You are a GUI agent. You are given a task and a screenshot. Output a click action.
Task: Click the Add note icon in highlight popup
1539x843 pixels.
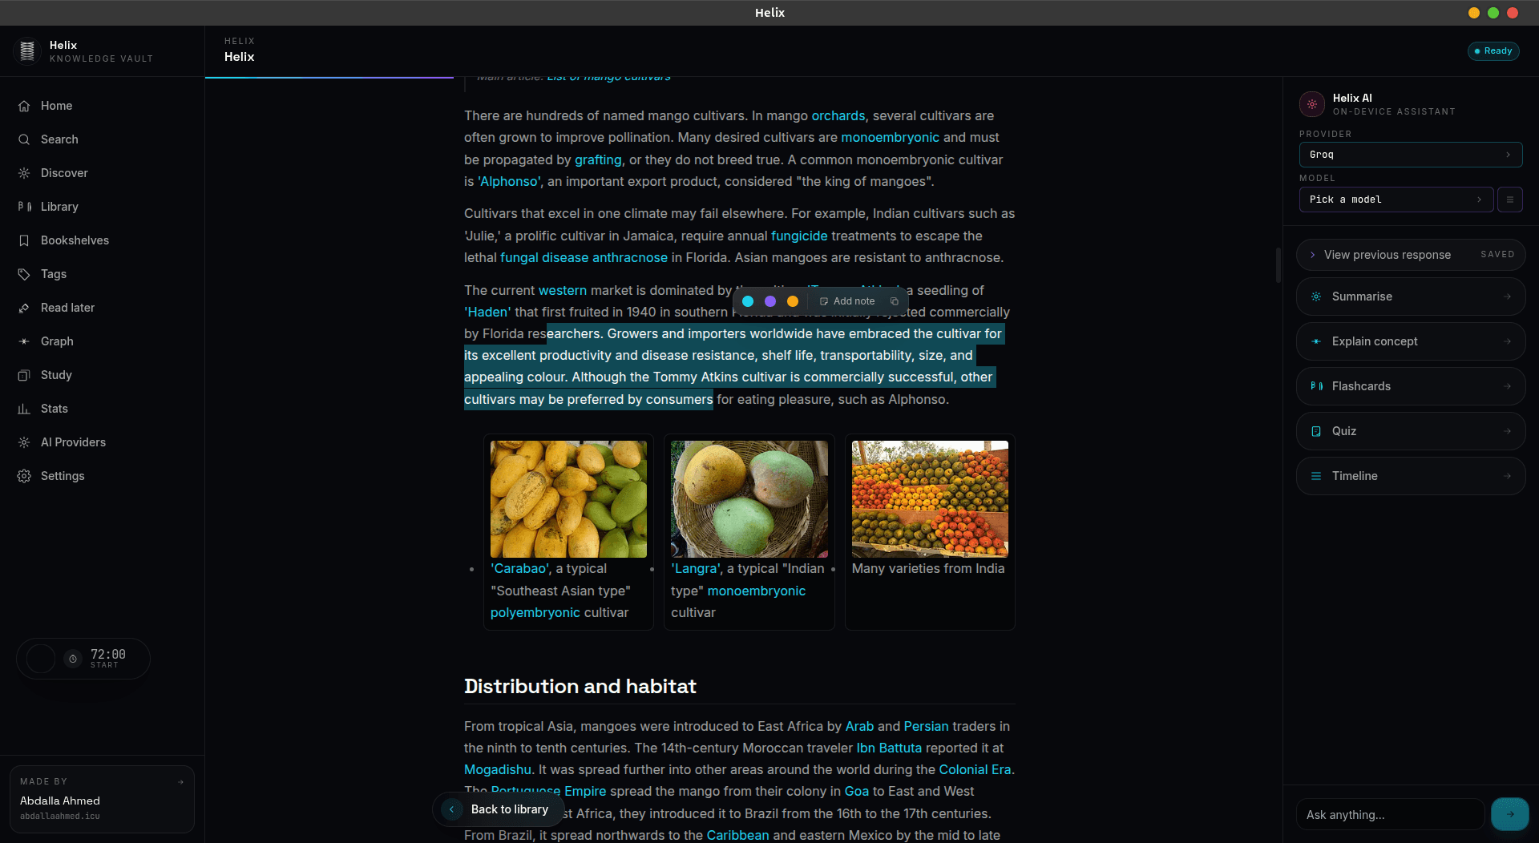click(823, 301)
